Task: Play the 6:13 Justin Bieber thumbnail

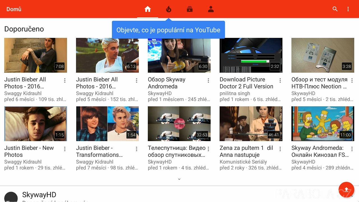Action: point(107,55)
